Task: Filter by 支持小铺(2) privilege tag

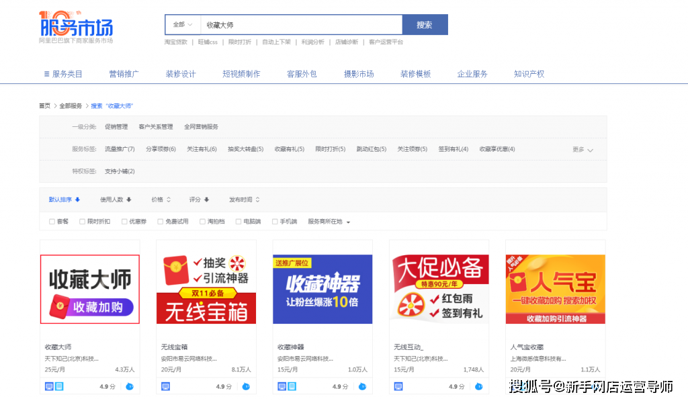Action: tap(120, 171)
